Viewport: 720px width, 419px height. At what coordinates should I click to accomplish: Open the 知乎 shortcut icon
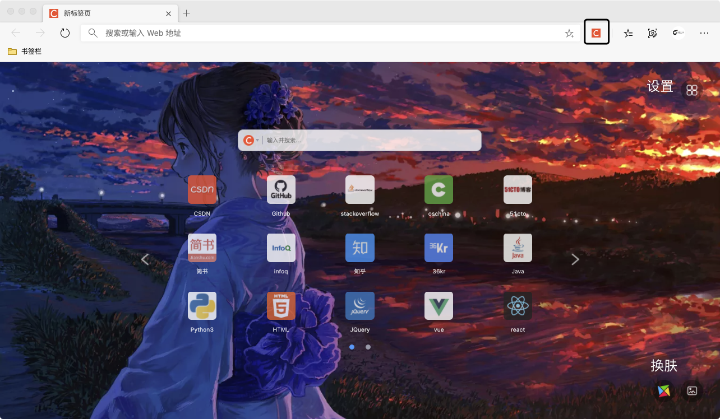click(x=360, y=248)
